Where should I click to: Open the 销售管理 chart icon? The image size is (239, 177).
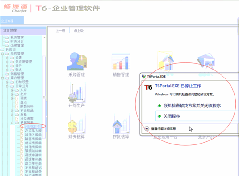point(121,62)
